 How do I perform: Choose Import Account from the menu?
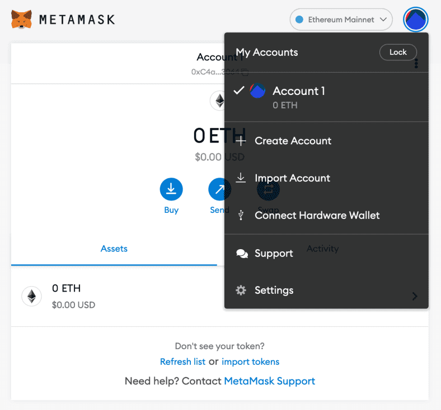click(292, 178)
